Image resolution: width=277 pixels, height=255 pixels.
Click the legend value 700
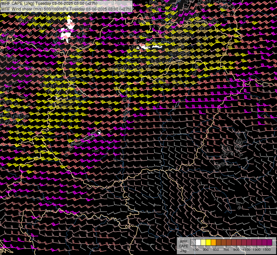coord(226,250)
